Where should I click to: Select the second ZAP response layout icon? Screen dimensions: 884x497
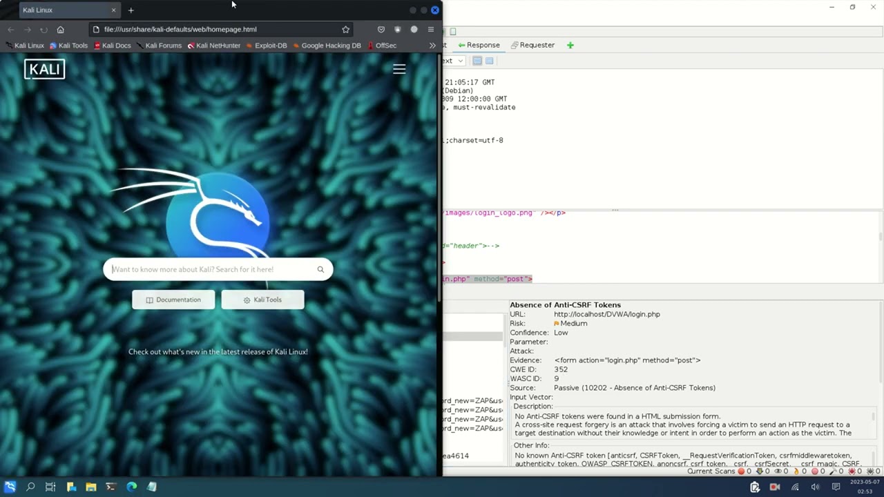click(490, 61)
